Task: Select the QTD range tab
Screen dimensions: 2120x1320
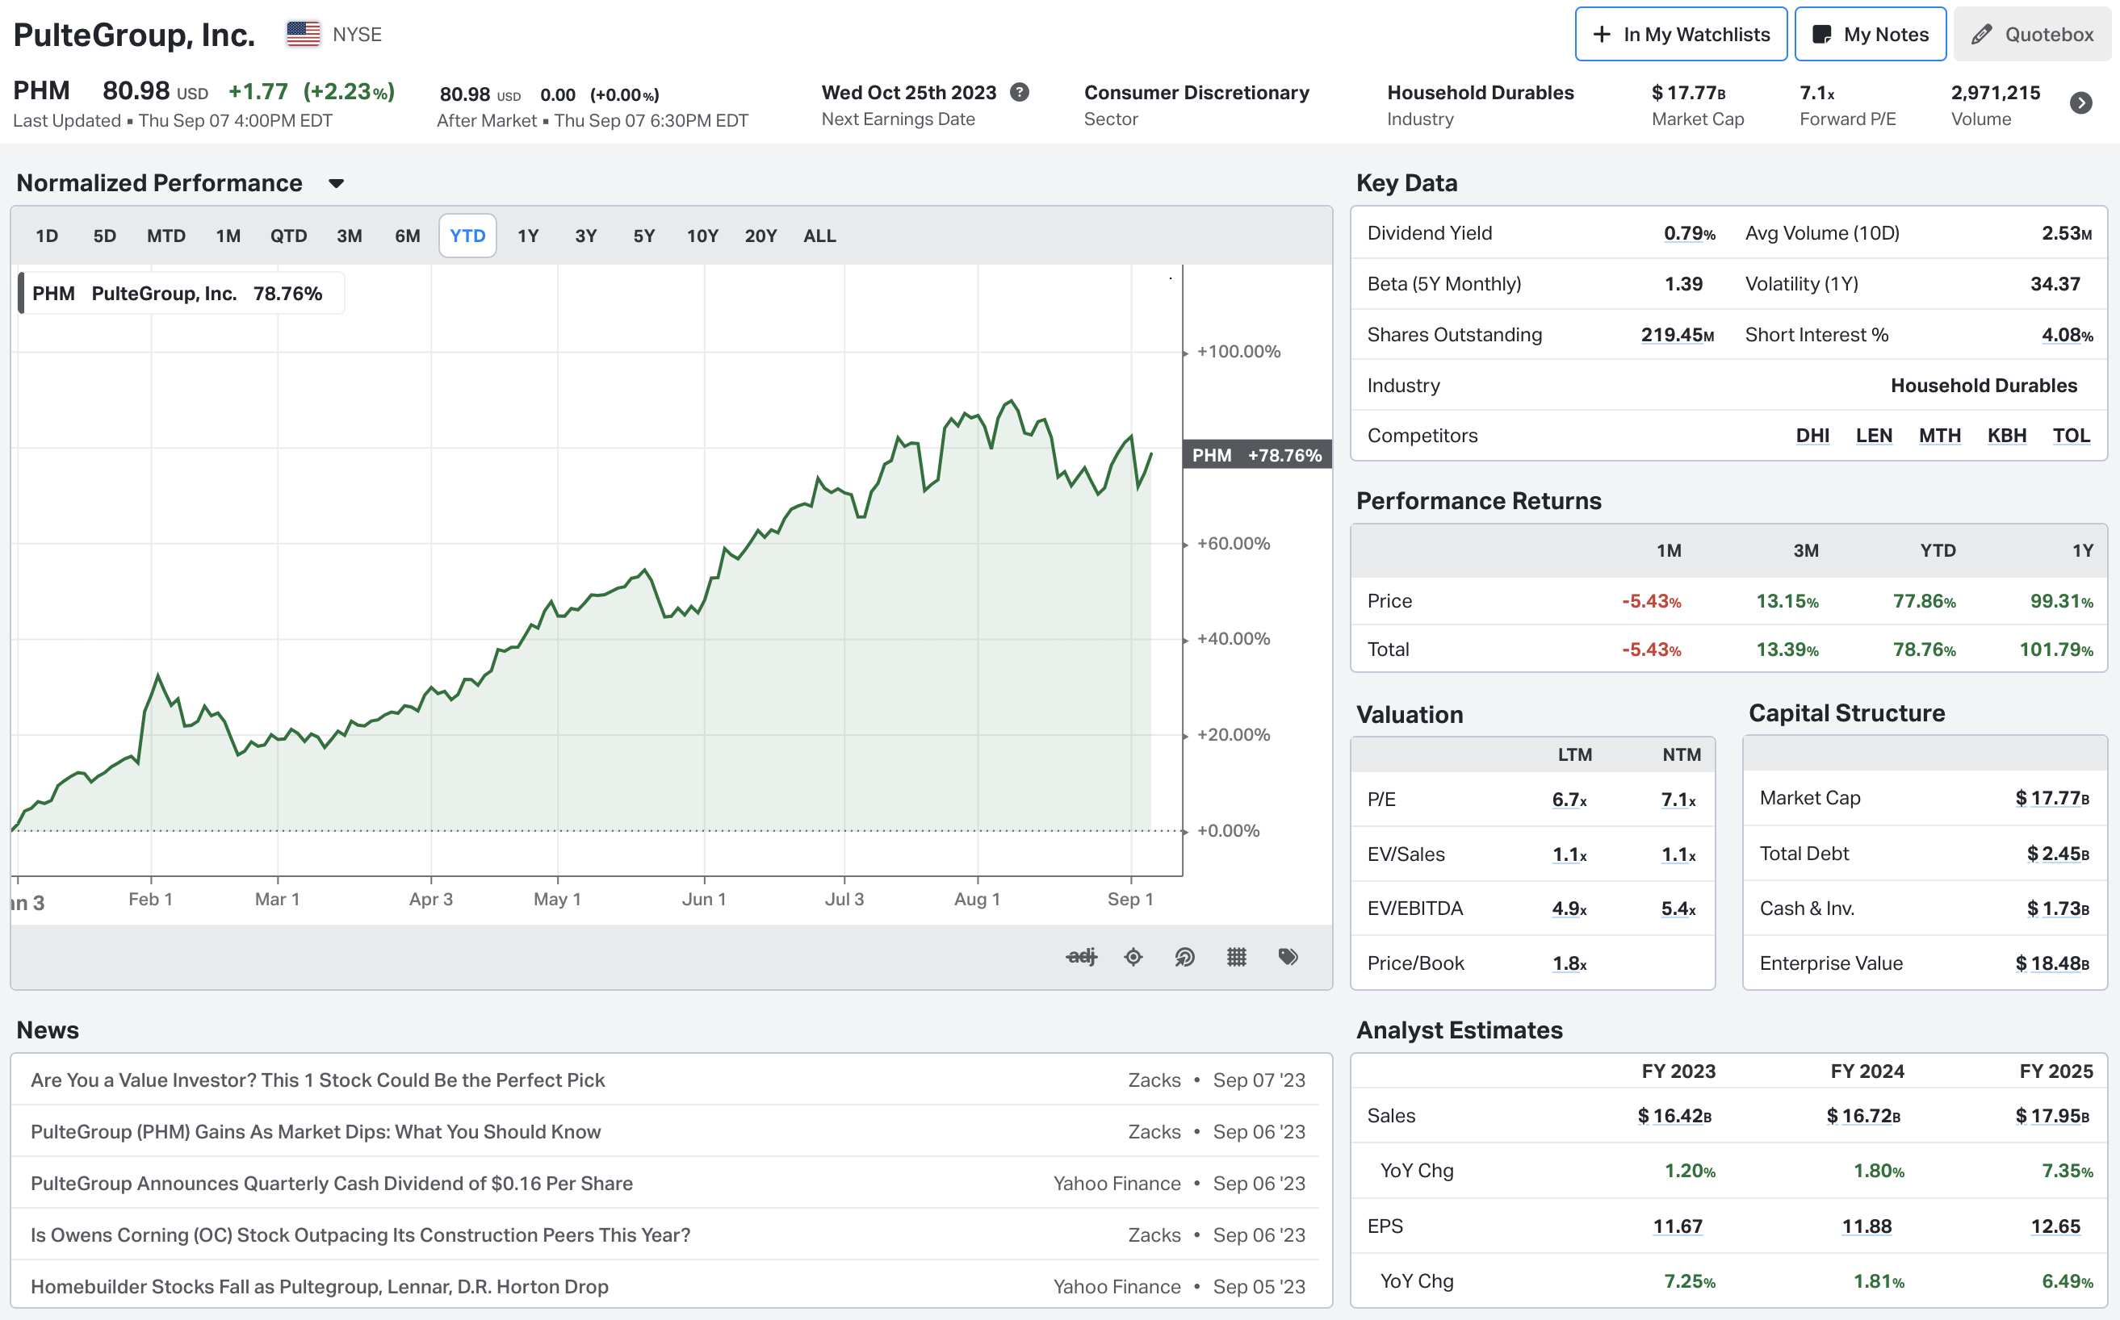Action: pos(288,236)
